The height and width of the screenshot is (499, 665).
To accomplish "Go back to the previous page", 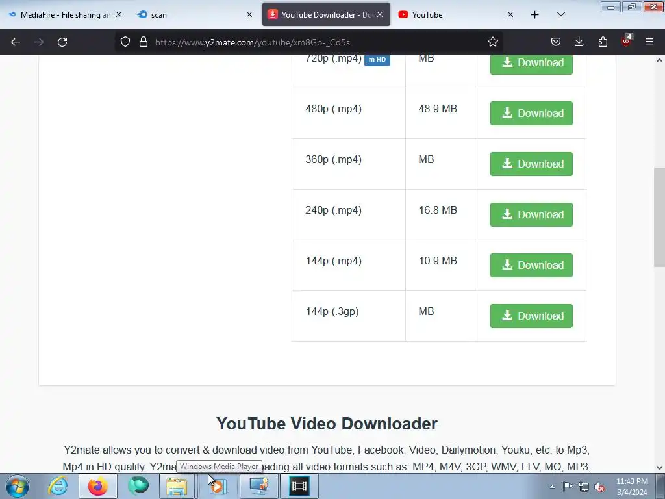I will [x=16, y=42].
